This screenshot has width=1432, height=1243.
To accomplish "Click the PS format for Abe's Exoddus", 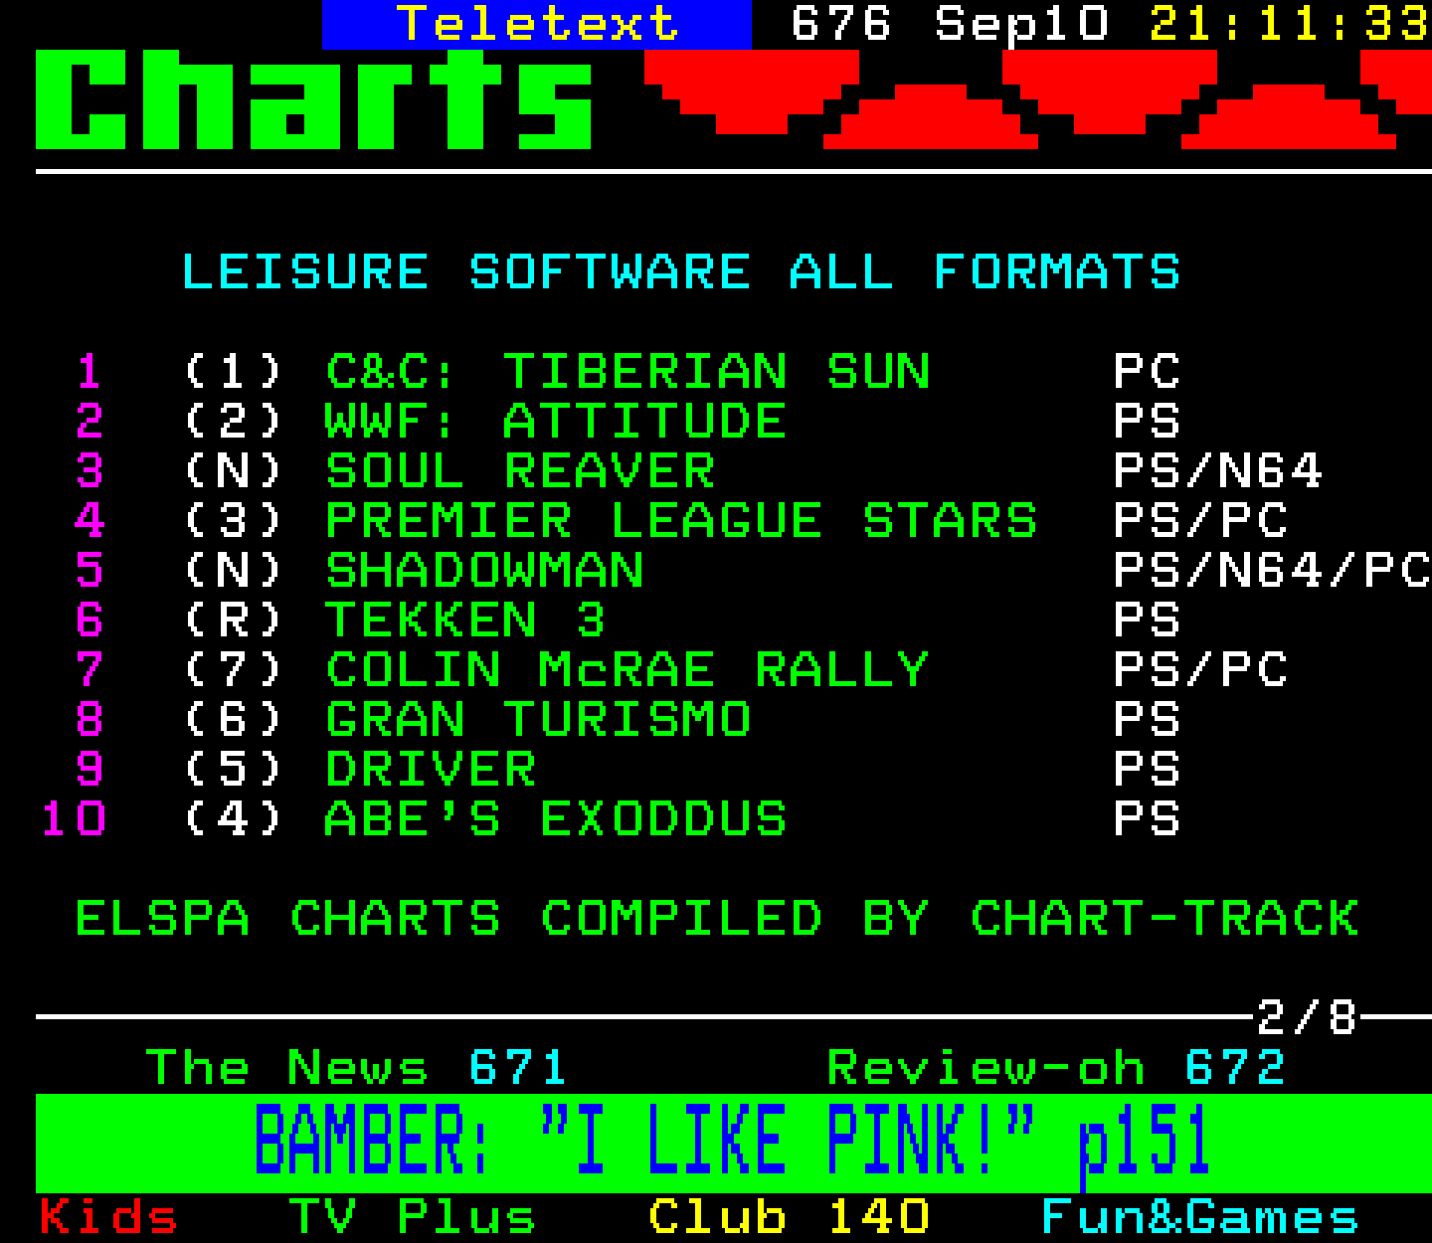I will pyautogui.click(x=1147, y=819).
